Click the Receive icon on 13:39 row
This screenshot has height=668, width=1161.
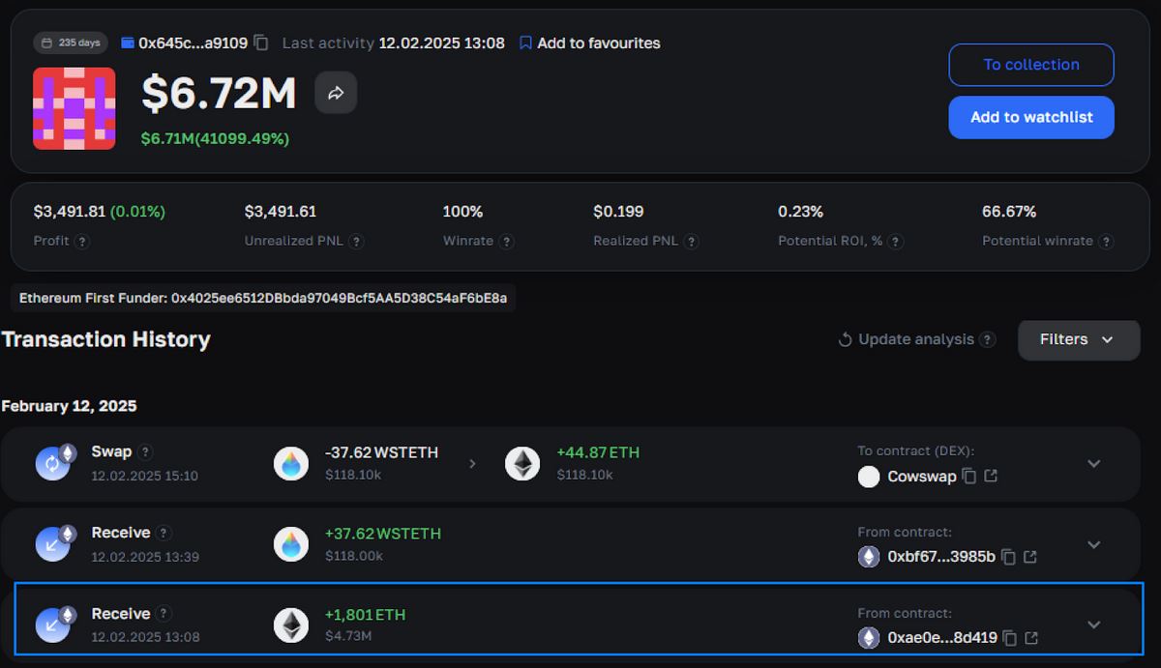(x=55, y=542)
